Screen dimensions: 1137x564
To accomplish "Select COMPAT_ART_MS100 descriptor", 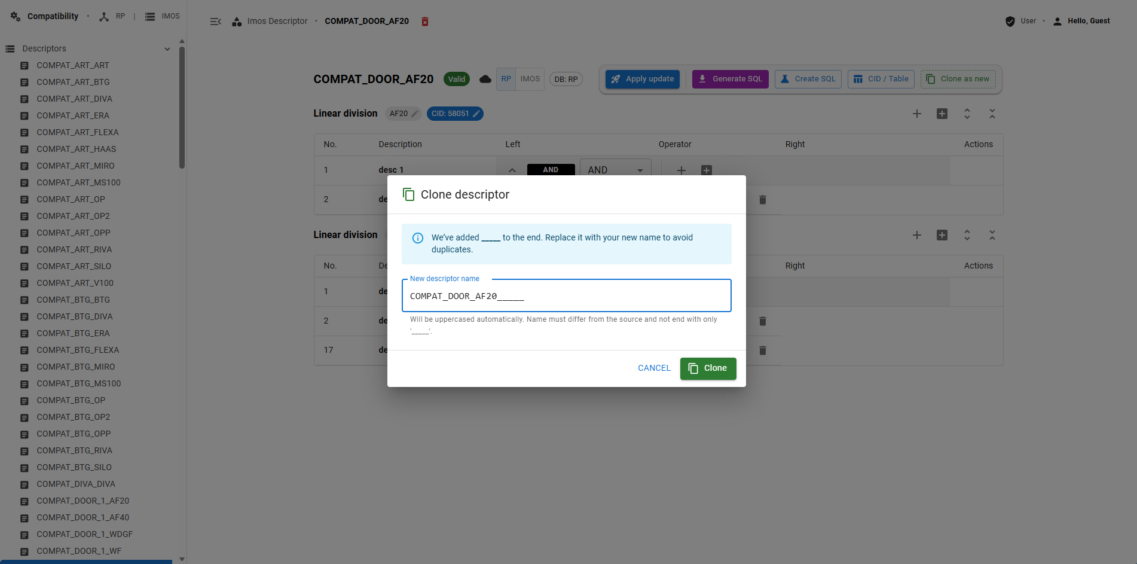I will click(79, 183).
